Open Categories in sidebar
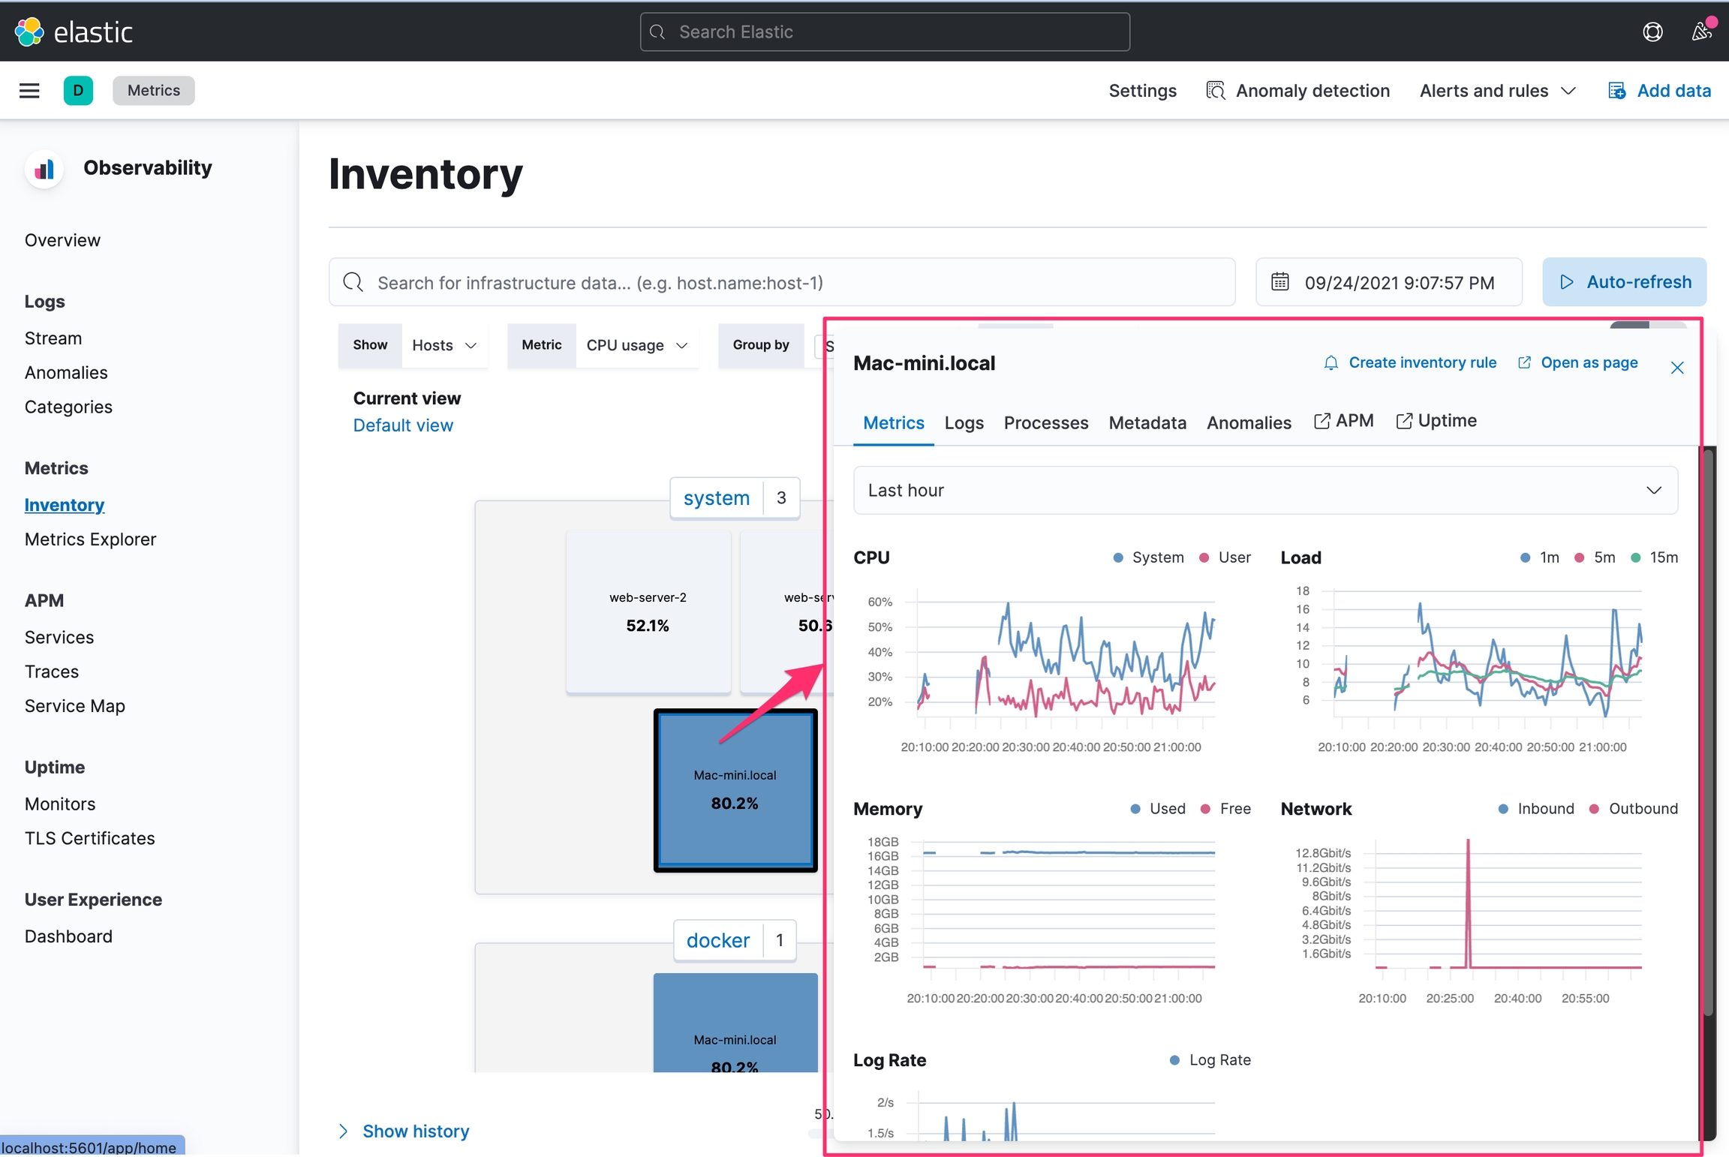The width and height of the screenshot is (1729, 1157). (68, 407)
